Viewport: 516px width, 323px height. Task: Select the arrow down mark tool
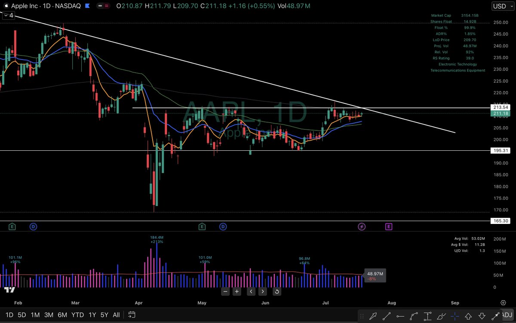pyautogui.click(x=482, y=315)
